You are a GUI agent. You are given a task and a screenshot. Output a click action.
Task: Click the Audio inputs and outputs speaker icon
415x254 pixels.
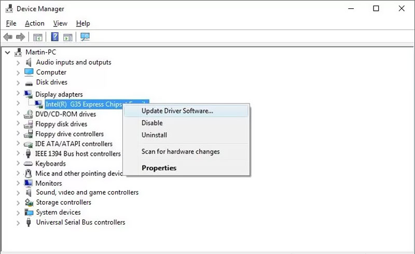[x=29, y=62]
